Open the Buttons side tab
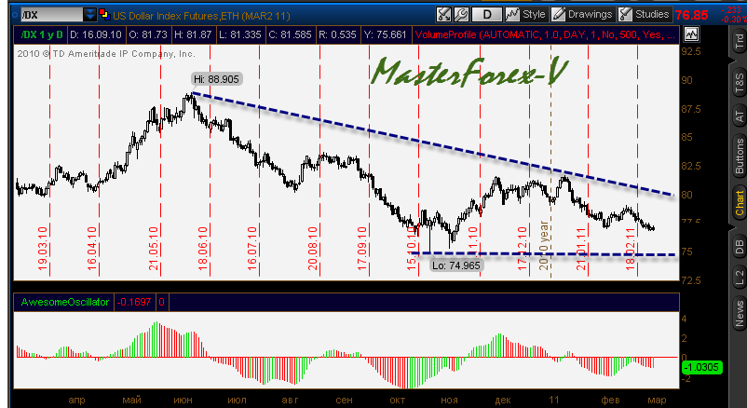747x408 pixels. tap(739, 156)
